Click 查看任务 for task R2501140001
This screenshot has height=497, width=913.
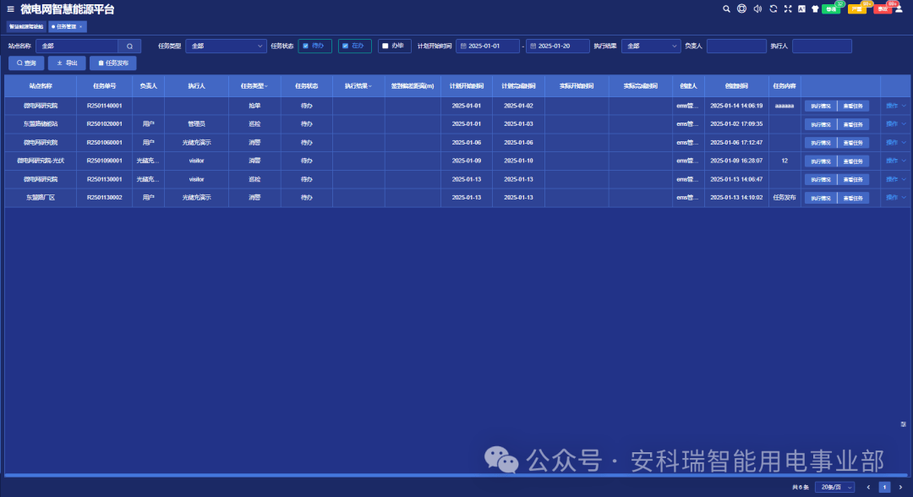pyautogui.click(x=853, y=106)
